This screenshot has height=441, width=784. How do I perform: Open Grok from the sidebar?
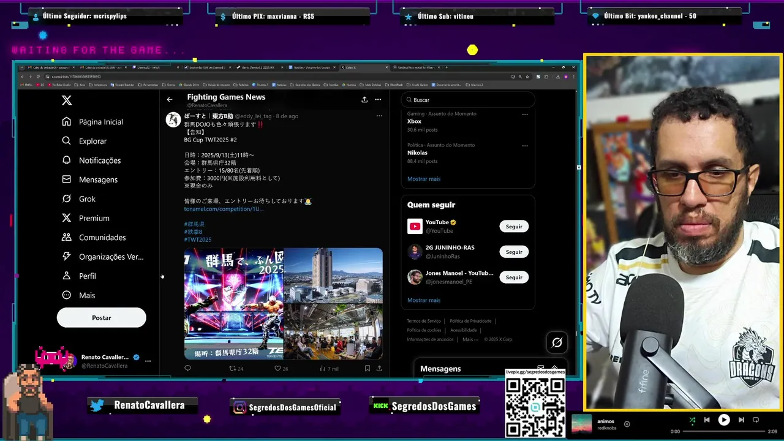[78, 199]
